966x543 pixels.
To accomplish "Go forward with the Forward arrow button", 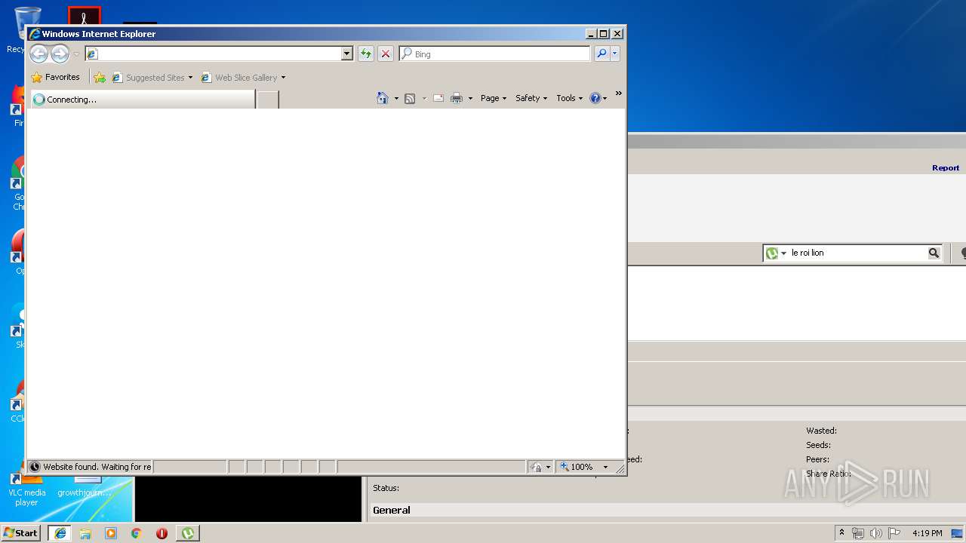I will (60, 54).
